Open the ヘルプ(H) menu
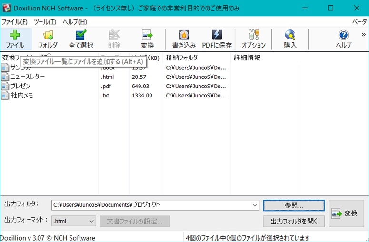 pyautogui.click(x=75, y=22)
